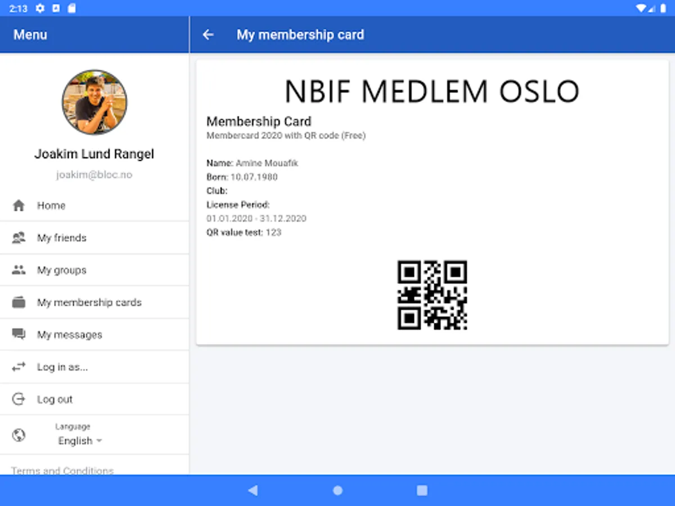This screenshot has height=506, width=675.
Task: Tap Android back navigation button
Action: [x=253, y=490]
